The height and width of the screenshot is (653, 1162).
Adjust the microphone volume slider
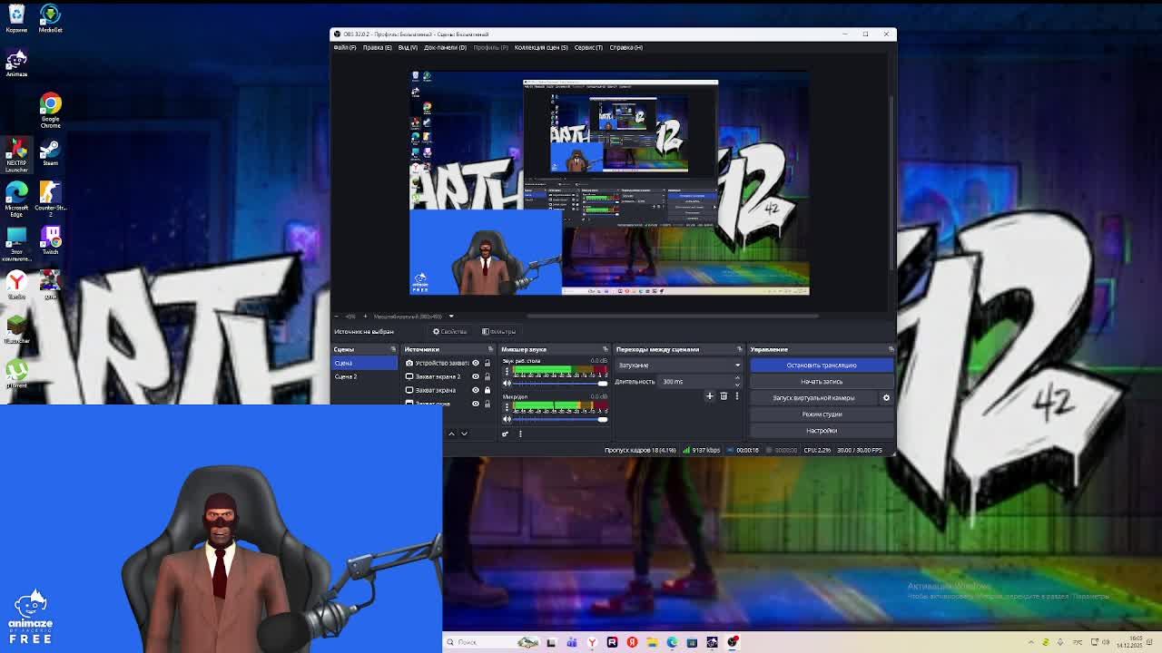pos(560,419)
